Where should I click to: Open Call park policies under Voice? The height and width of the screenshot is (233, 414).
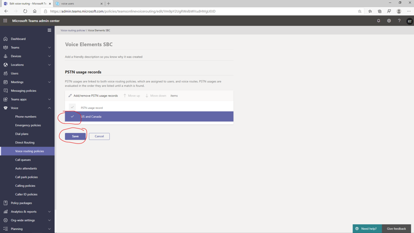tap(26, 177)
